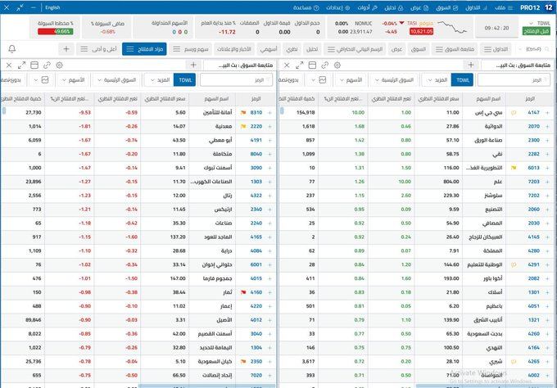Add a watchlist tab in right panel

tap(471, 65)
